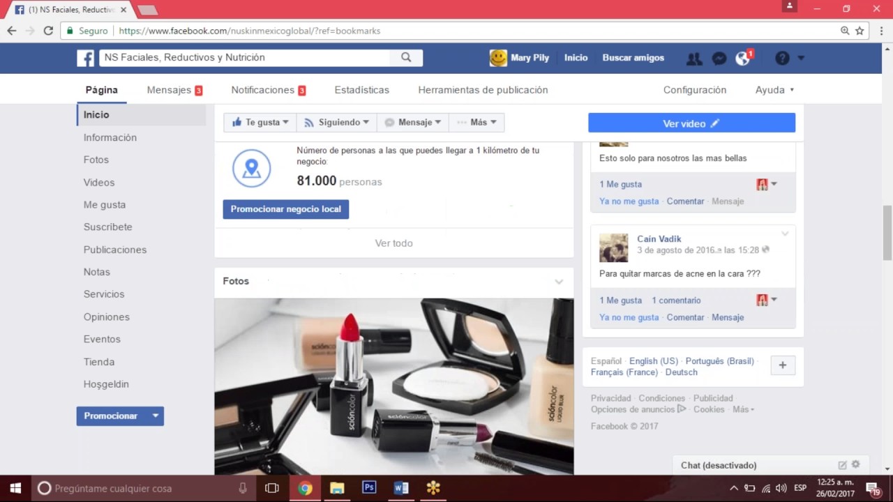Viewport: 893px width, 502px height.
Task: Open chat settings gear icon
Action: pyautogui.click(x=855, y=464)
